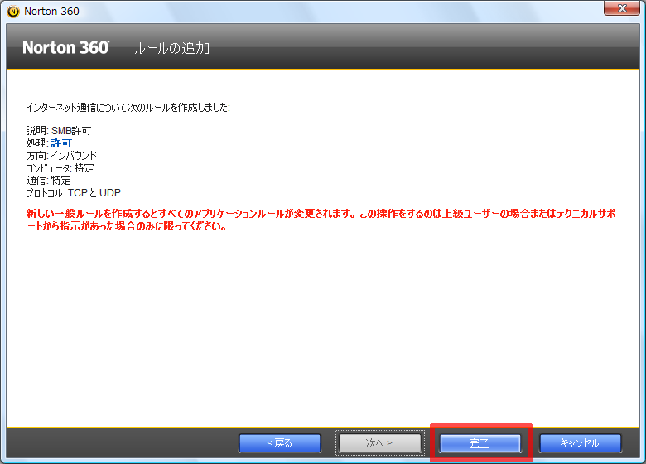Finish the rule with the 完了 button
646x464 pixels.
(x=480, y=443)
